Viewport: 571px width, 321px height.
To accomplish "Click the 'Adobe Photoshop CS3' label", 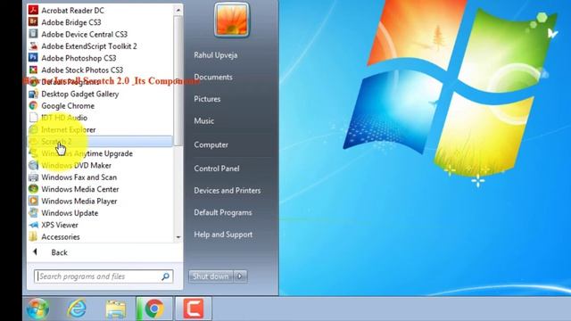I will click(x=79, y=58).
